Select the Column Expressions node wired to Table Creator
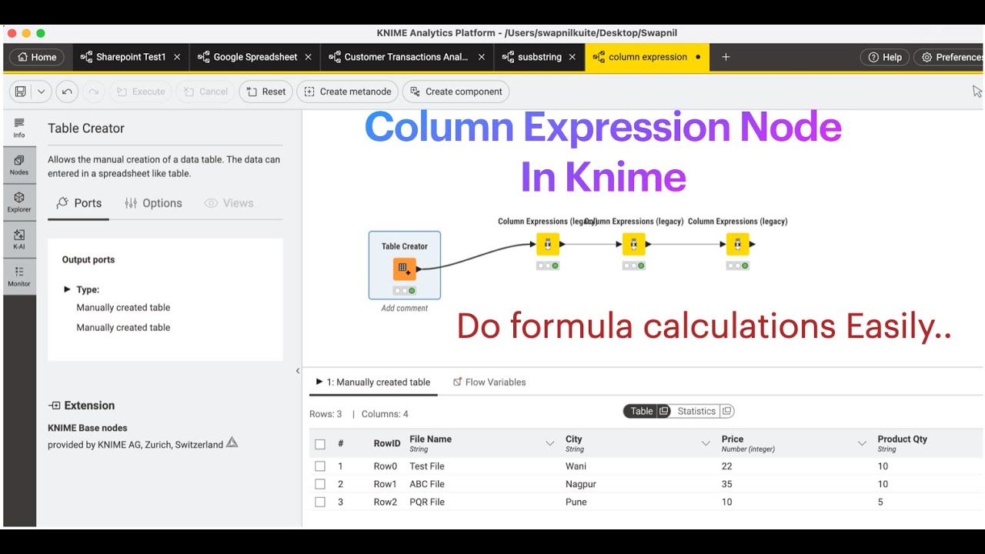Image resolution: width=985 pixels, height=554 pixels. (x=547, y=244)
